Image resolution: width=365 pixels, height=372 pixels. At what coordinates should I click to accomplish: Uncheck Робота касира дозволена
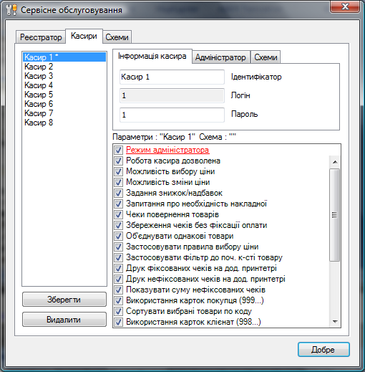(118, 161)
